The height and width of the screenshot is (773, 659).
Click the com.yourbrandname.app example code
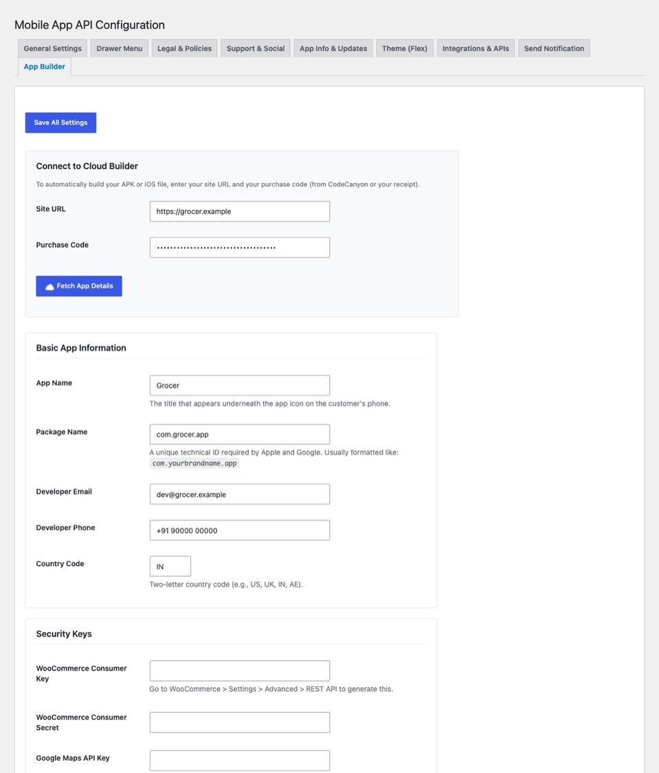[x=194, y=464]
